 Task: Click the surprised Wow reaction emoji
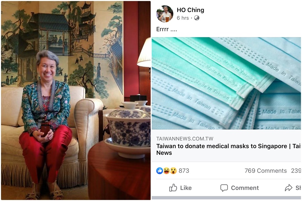tap(173, 171)
